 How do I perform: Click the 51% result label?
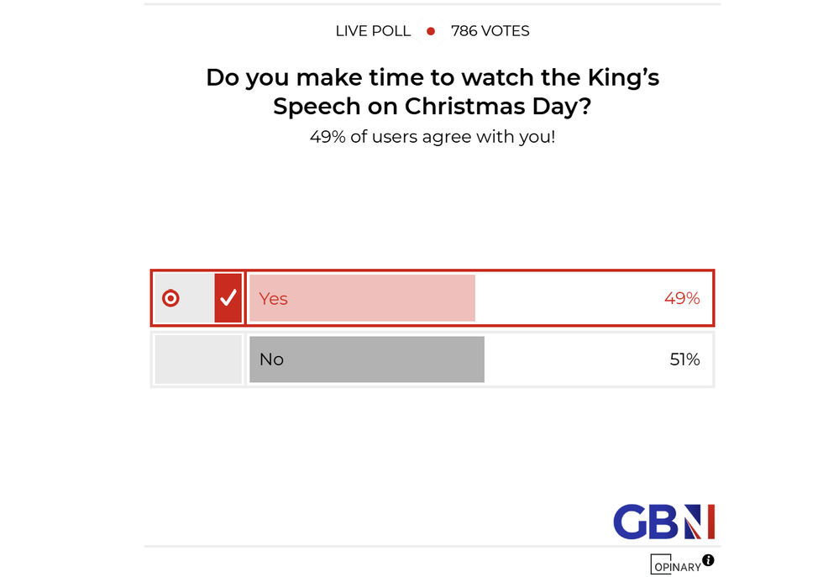pos(686,359)
